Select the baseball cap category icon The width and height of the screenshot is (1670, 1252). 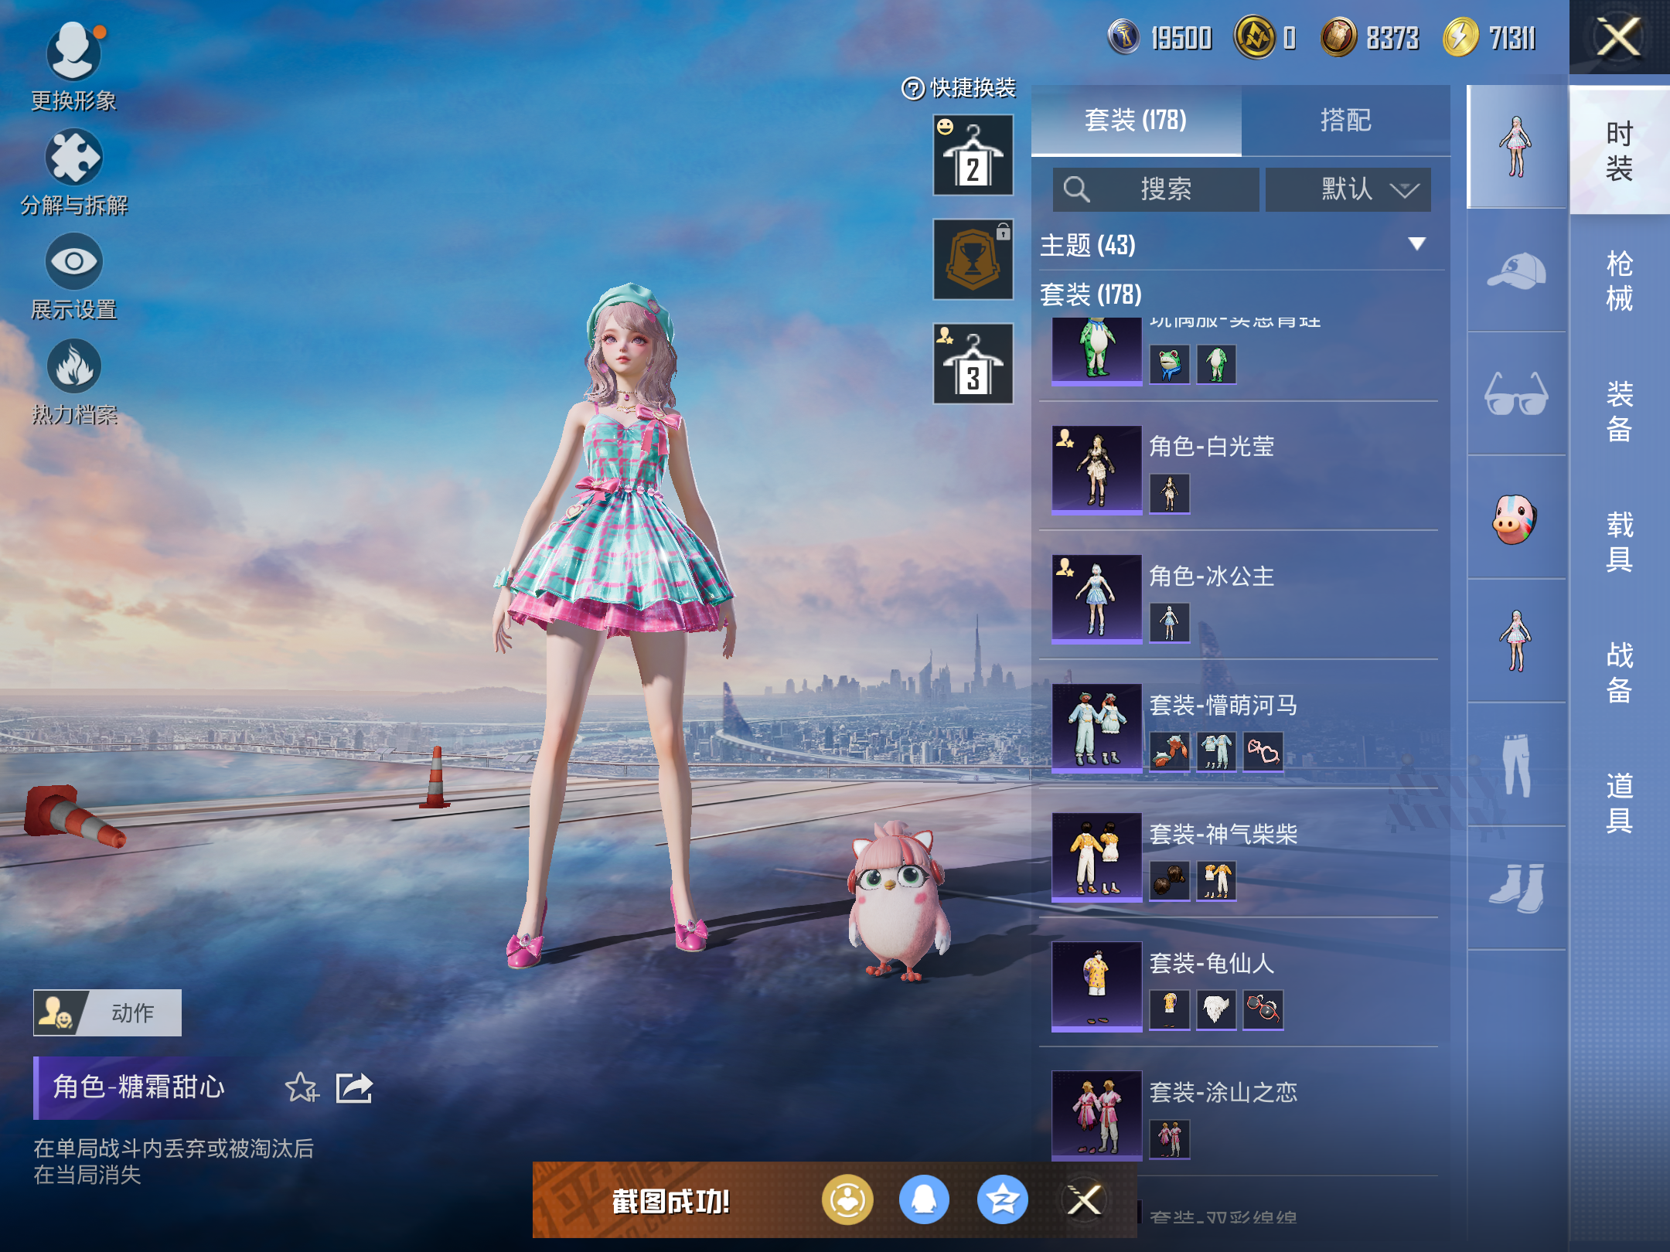coord(1515,270)
